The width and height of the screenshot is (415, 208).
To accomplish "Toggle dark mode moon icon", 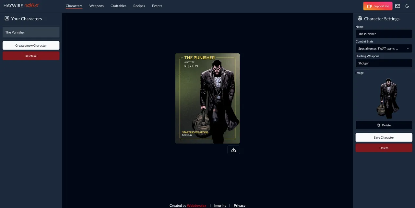I will (x=408, y=6).
